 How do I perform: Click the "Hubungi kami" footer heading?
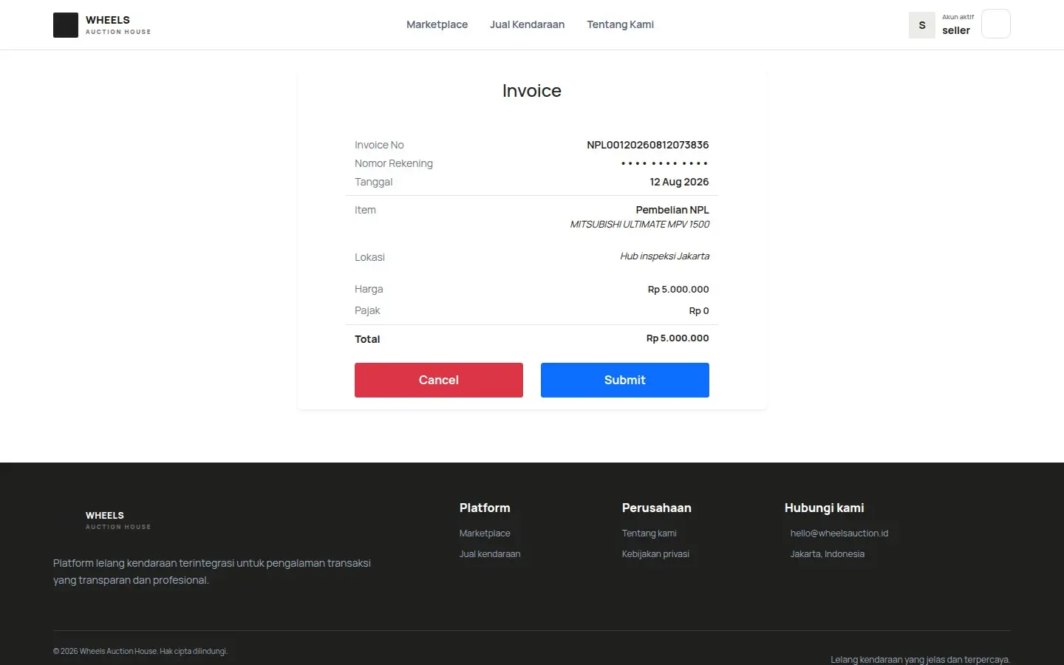tap(825, 508)
